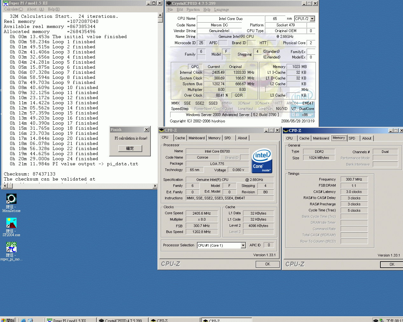The image size is (403, 322).
Task: Open the Start menu in taskbar
Action: coord(8,320)
